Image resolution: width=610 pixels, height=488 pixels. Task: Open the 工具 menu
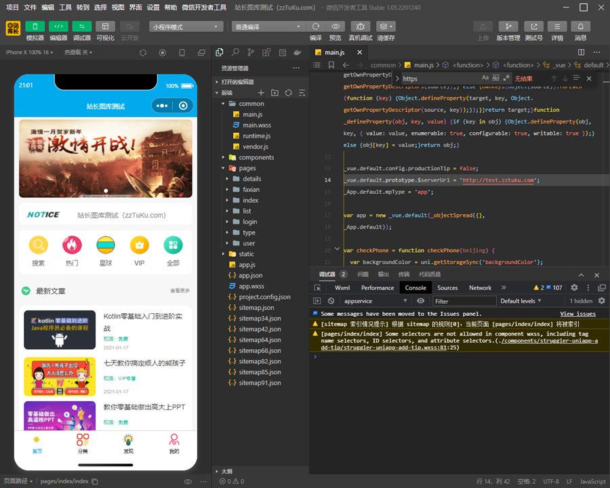[x=65, y=7]
